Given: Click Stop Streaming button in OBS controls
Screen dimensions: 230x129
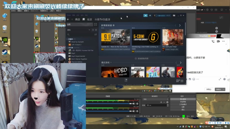Looking at the screenshot, I should tap(183, 99).
